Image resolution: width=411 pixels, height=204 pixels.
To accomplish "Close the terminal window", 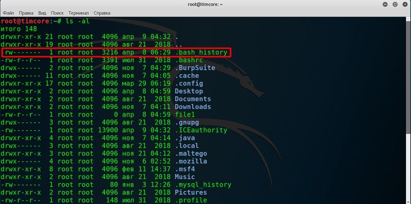I will point(405,5).
